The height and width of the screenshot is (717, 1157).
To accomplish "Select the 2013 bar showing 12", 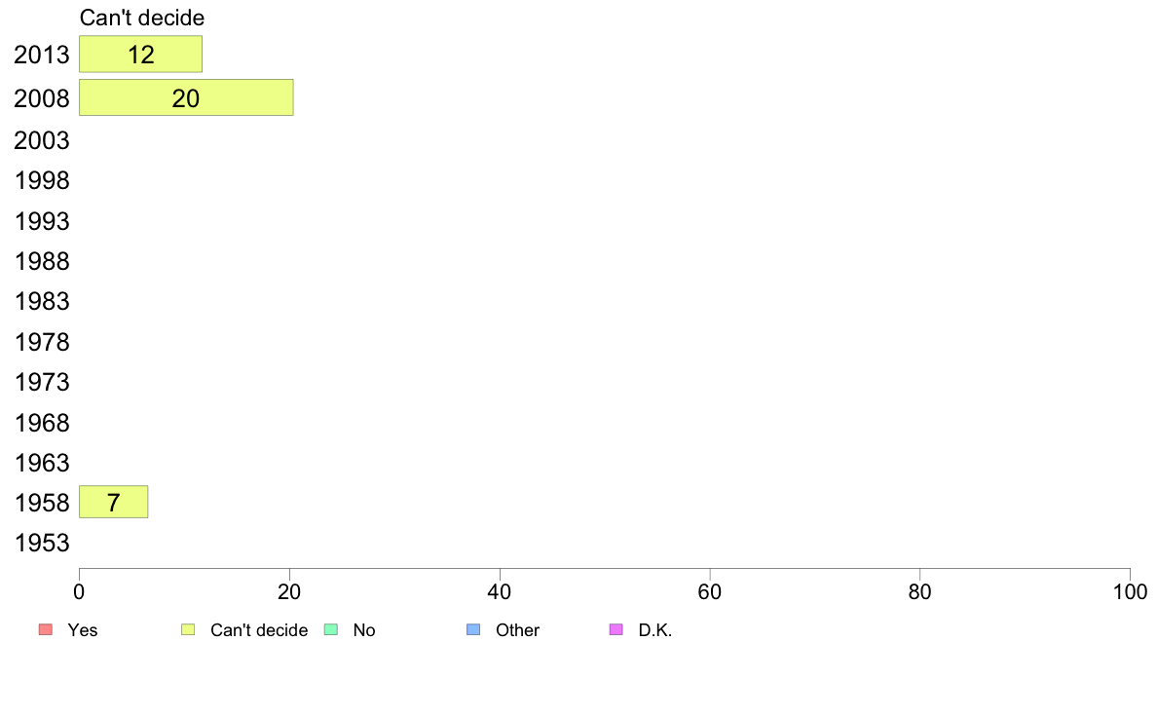I will tap(141, 54).
